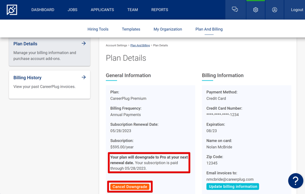This screenshot has width=305, height=194.
Task: Click 'Manage your billing information' description
Action: pos(45,56)
